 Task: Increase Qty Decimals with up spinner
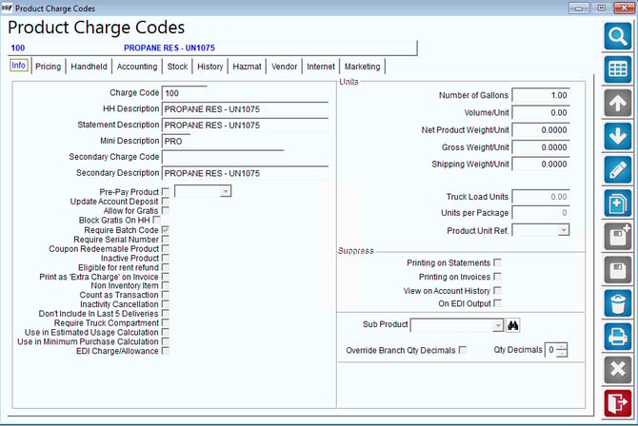[562, 347]
